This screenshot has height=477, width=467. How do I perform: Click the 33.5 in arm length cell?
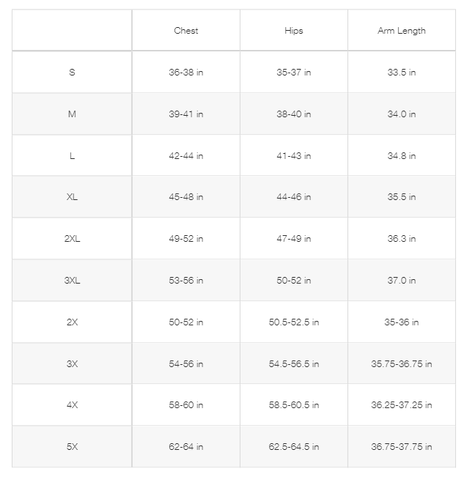click(401, 73)
